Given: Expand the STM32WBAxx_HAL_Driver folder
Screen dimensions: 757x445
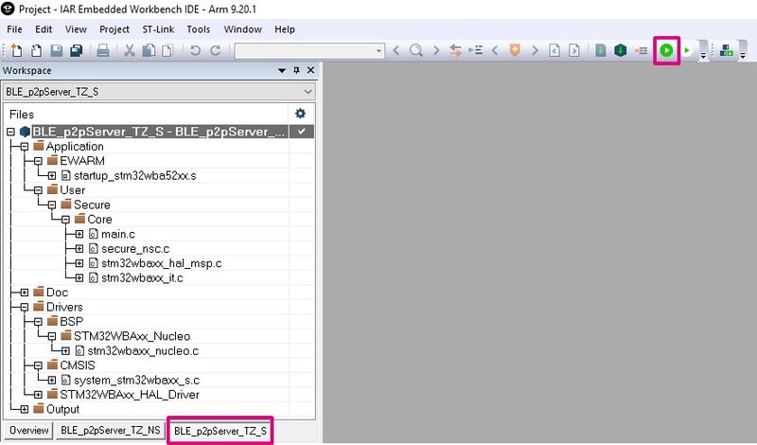Looking at the screenshot, I should [x=38, y=395].
